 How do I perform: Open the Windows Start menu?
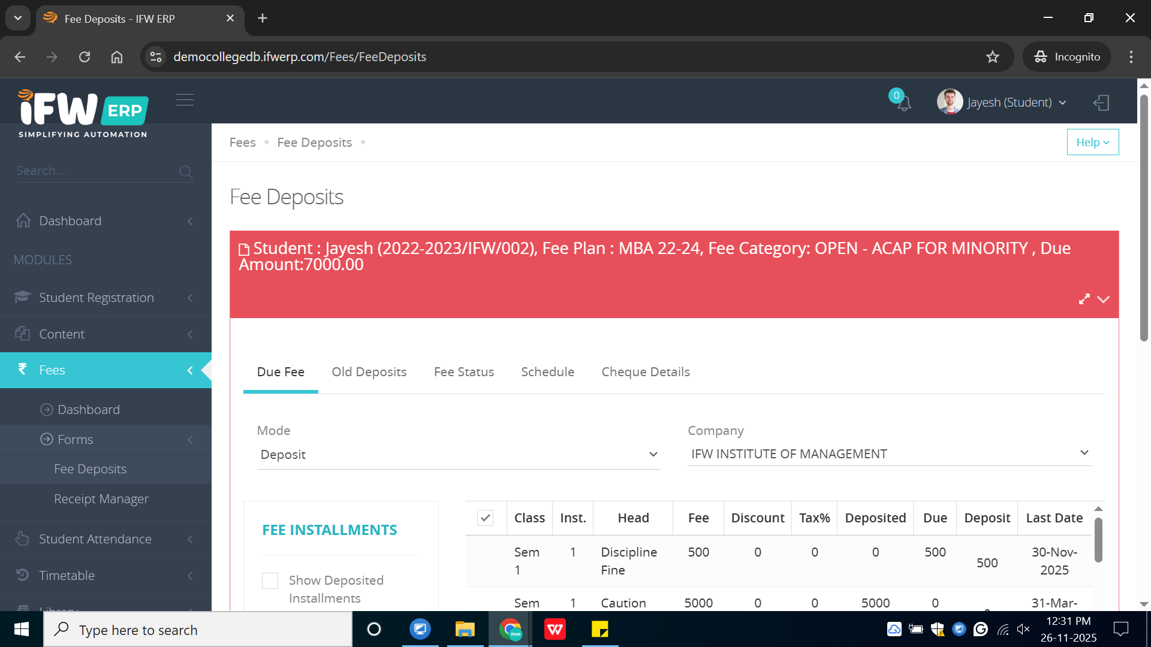pos(22,630)
